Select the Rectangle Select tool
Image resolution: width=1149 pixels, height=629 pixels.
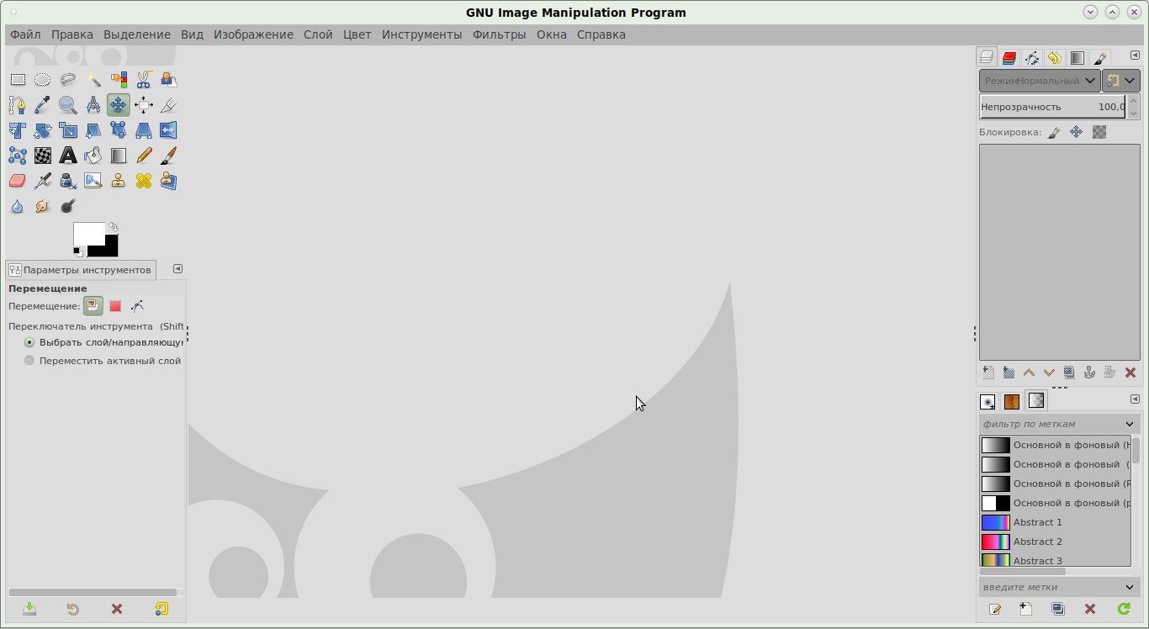coord(18,80)
